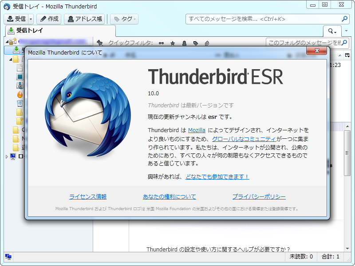
Task: Toggle the attachment paperclip filter
Action: coord(208,43)
